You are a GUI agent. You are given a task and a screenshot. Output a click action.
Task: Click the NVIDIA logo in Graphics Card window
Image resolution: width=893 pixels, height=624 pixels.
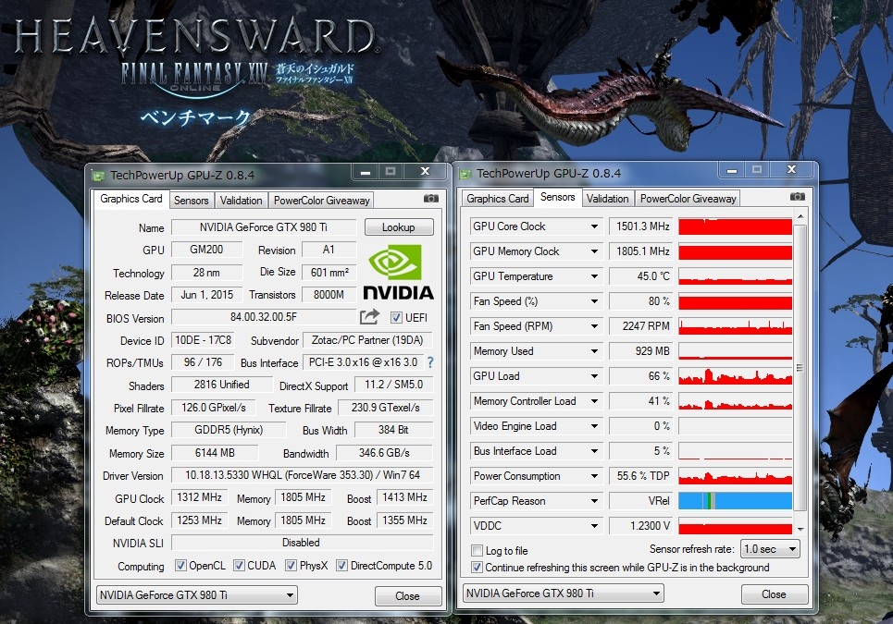point(398,272)
